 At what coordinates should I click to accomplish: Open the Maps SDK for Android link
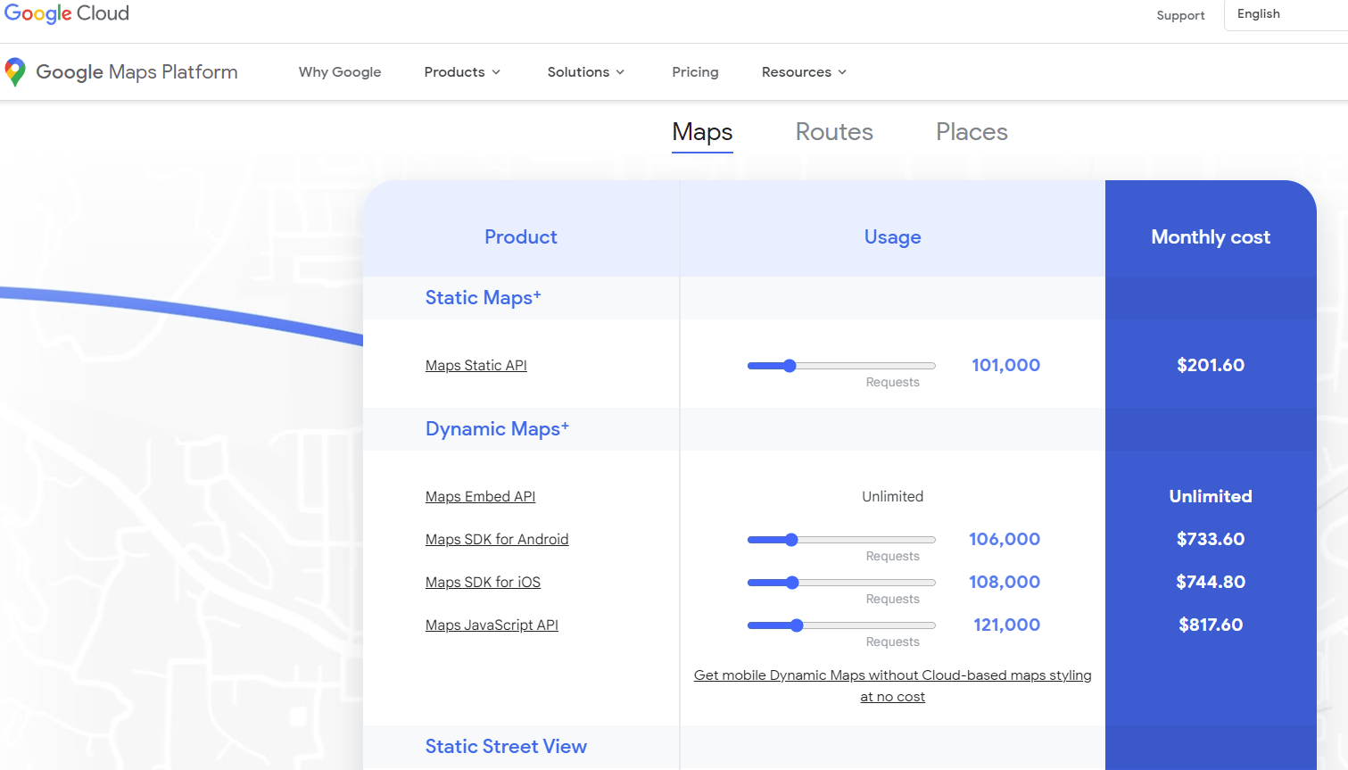(x=497, y=539)
